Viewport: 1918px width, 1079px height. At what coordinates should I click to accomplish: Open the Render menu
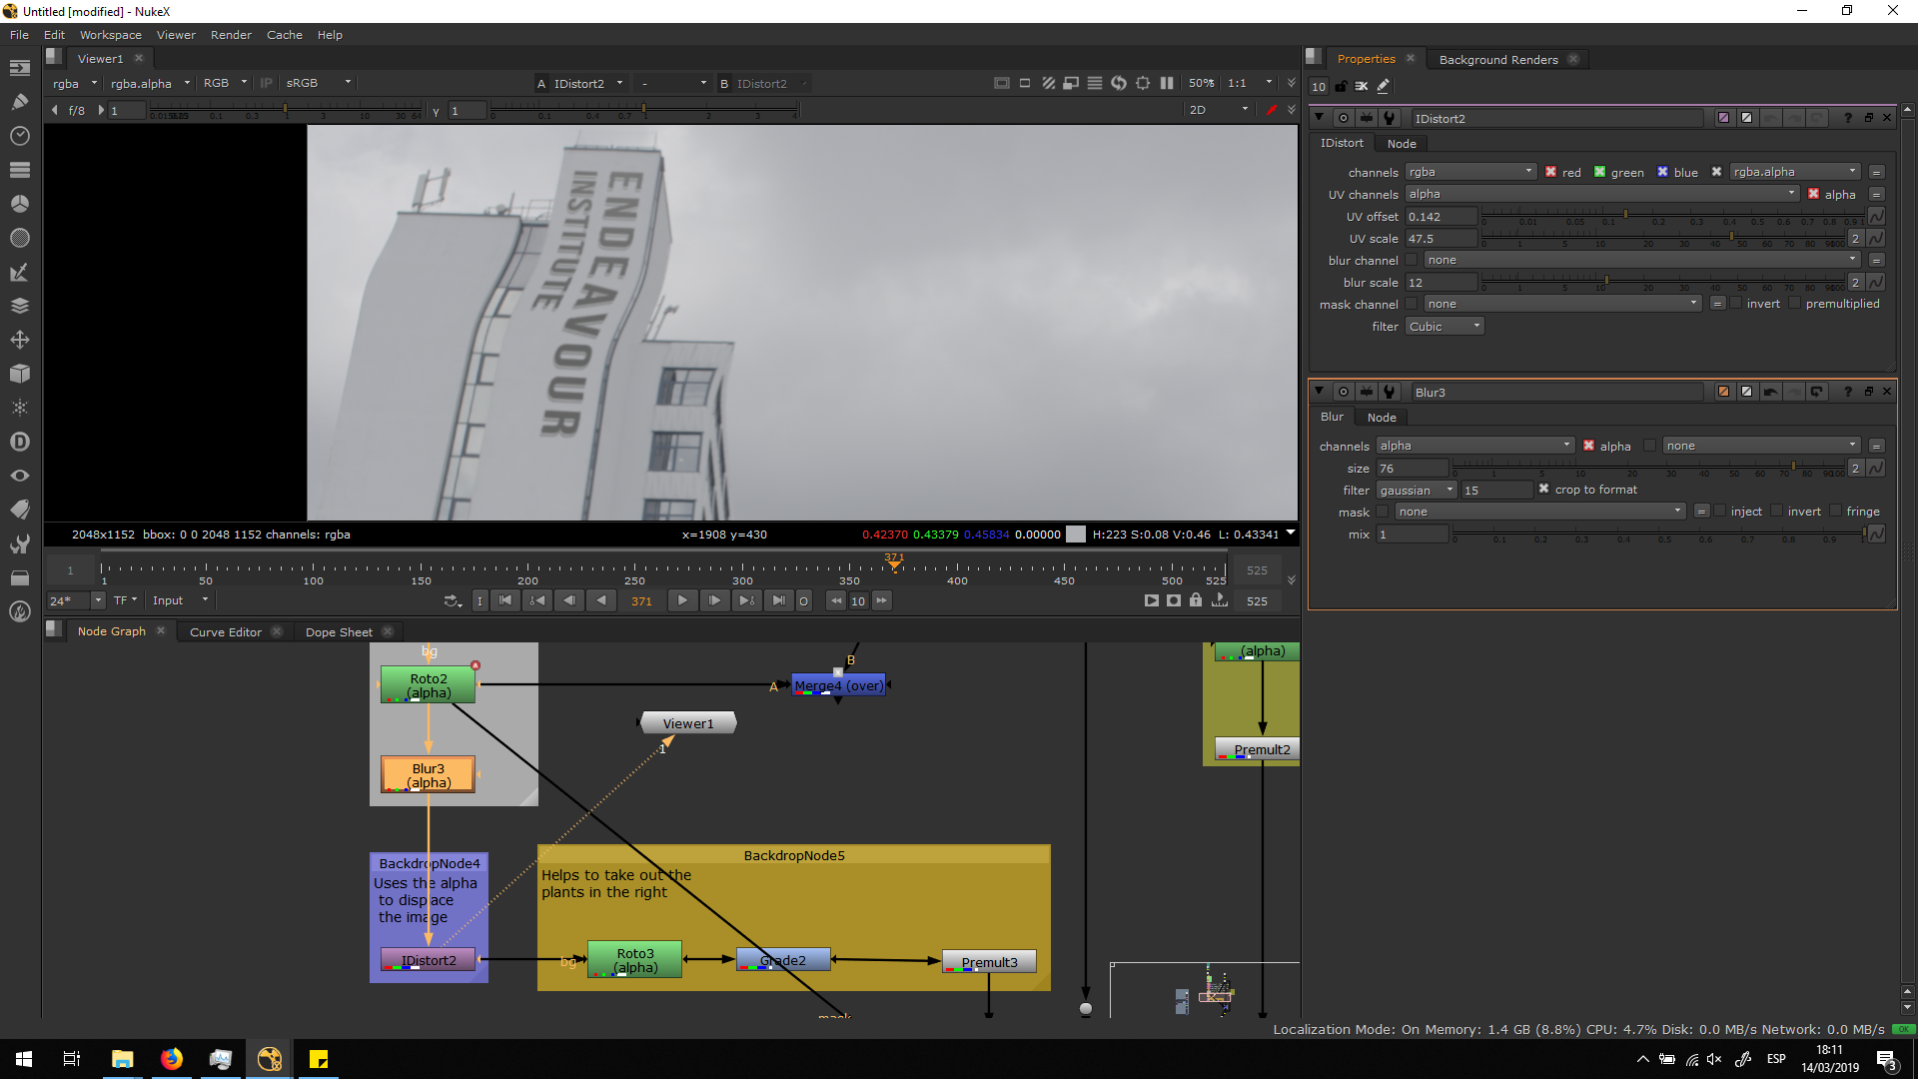pos(231,35)
